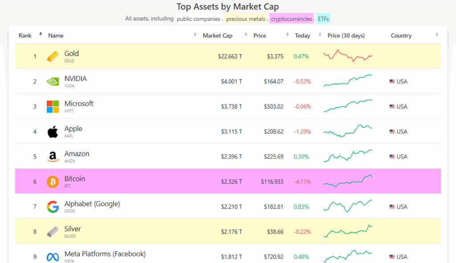The height and width of the screenshot is (263, 456).
Task: Click Gold market cap $22.663 T
Action: click(x=230, y=57)
